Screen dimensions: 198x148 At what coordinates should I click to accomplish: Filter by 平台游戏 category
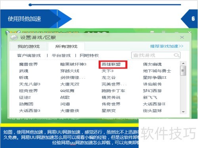click(x=61, y=56)
